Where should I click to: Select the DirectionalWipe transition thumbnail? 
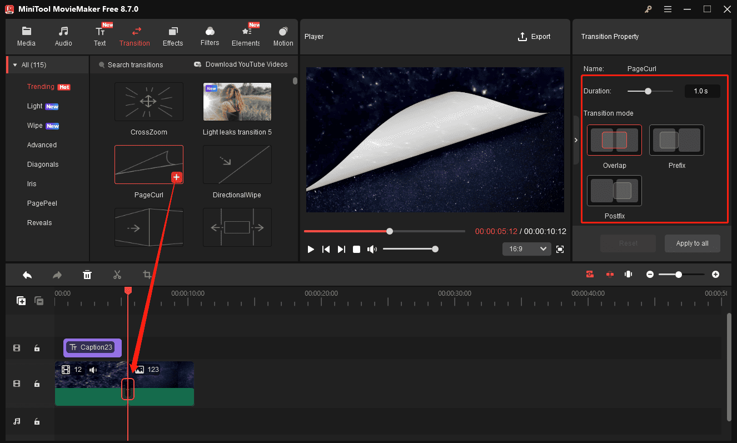(237, 165)
